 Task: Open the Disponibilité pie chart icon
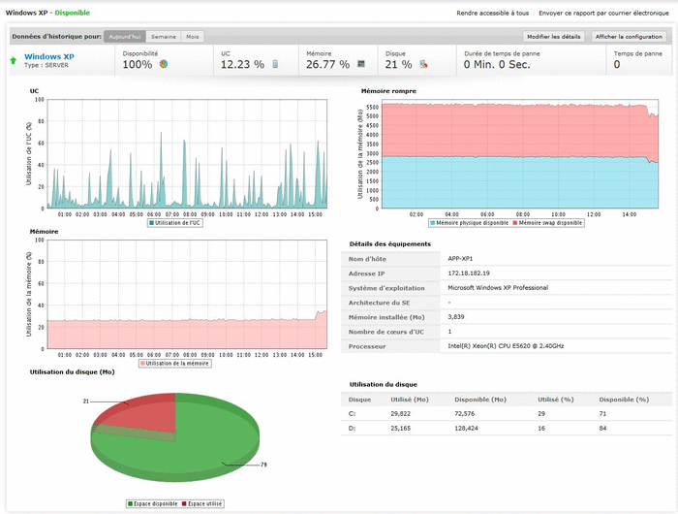coord(164,64)
